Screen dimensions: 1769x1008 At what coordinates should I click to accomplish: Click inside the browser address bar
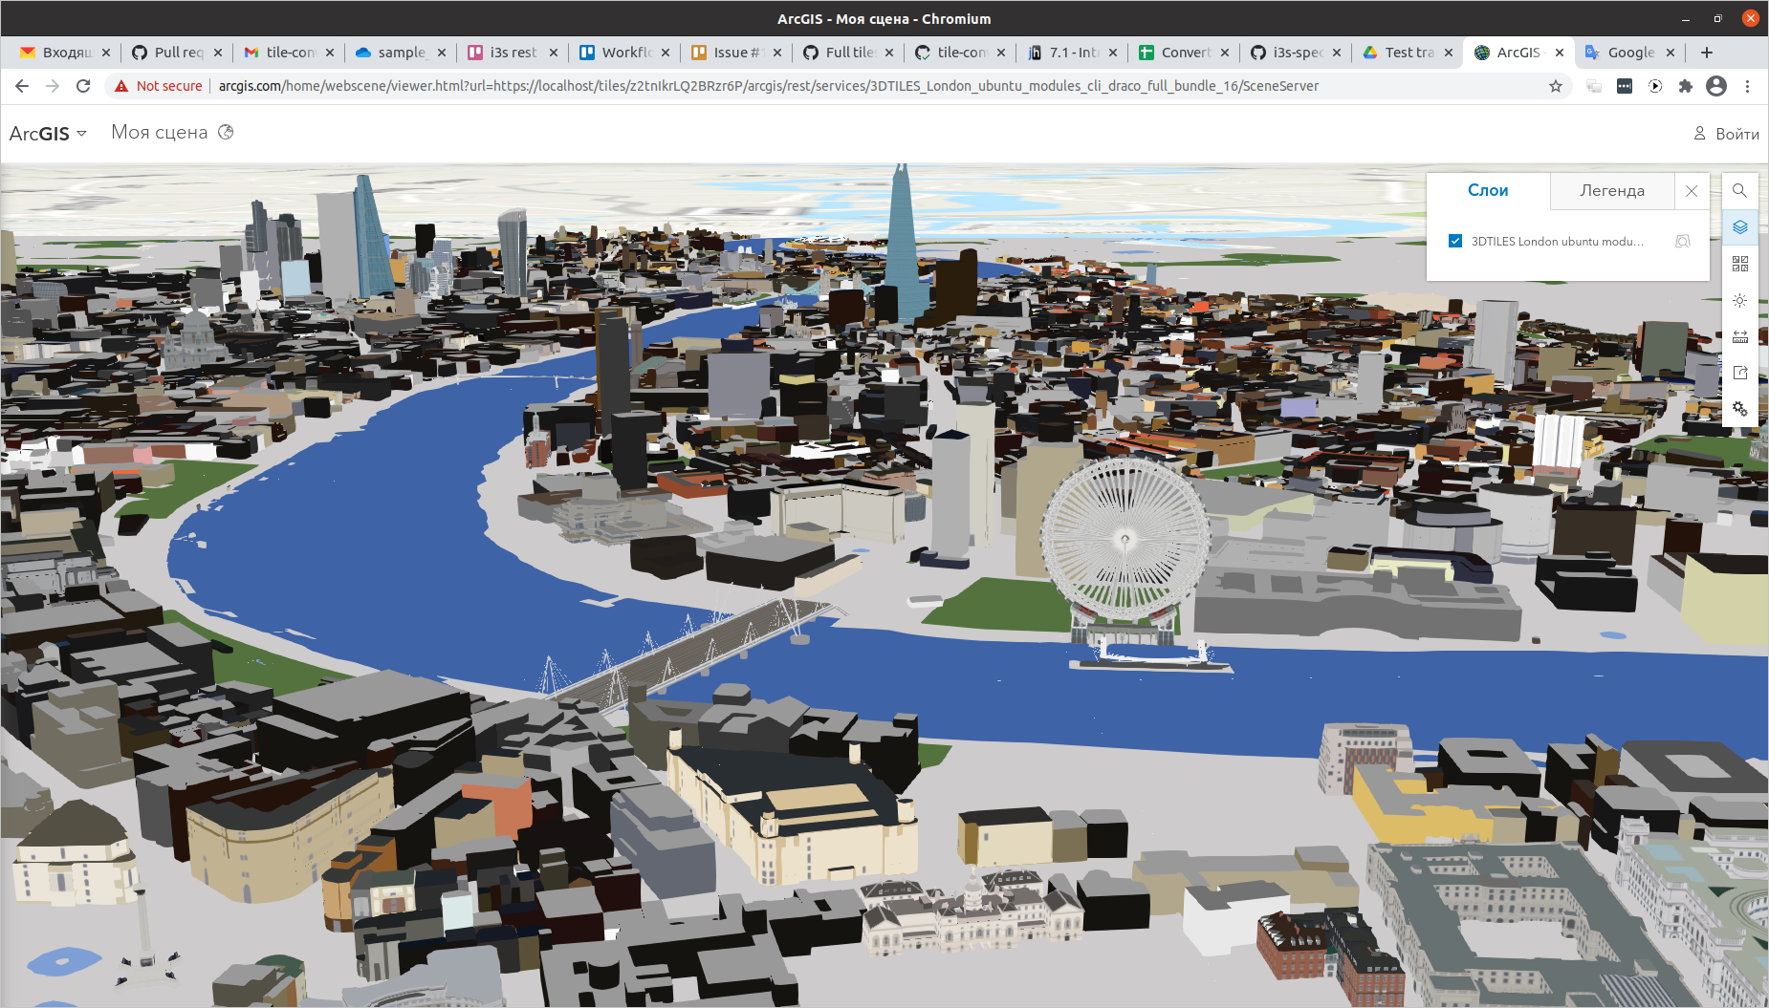669,86
